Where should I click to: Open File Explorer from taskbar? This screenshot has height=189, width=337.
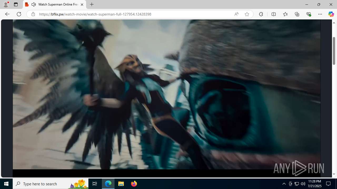point(121,184)
